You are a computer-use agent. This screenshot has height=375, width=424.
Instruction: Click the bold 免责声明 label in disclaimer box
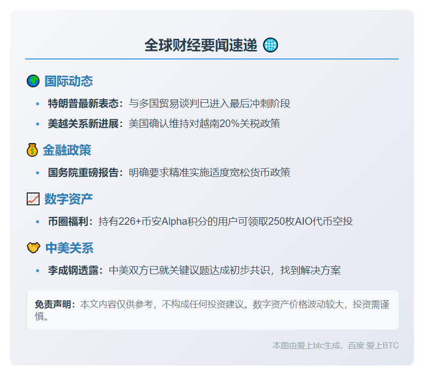pyautogui.click(x=55, y=304)
